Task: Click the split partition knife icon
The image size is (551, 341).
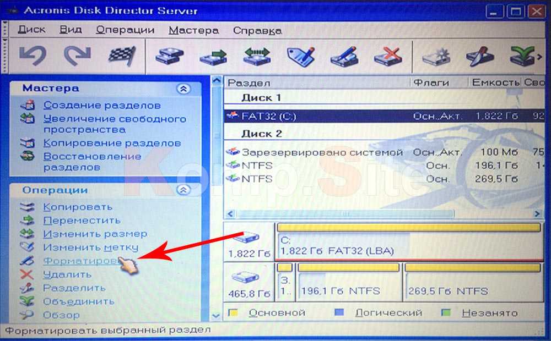Action: [480, 56]
